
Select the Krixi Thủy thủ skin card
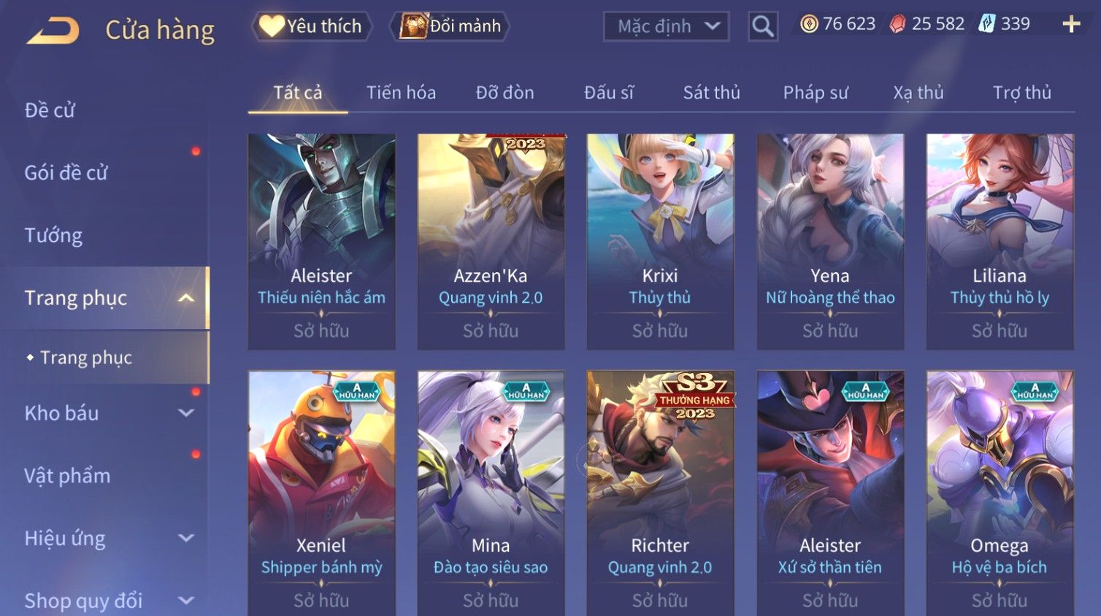(660, 241)
